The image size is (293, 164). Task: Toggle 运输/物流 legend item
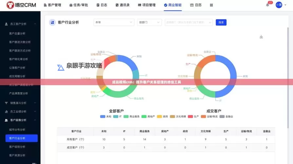pos(209,116)
